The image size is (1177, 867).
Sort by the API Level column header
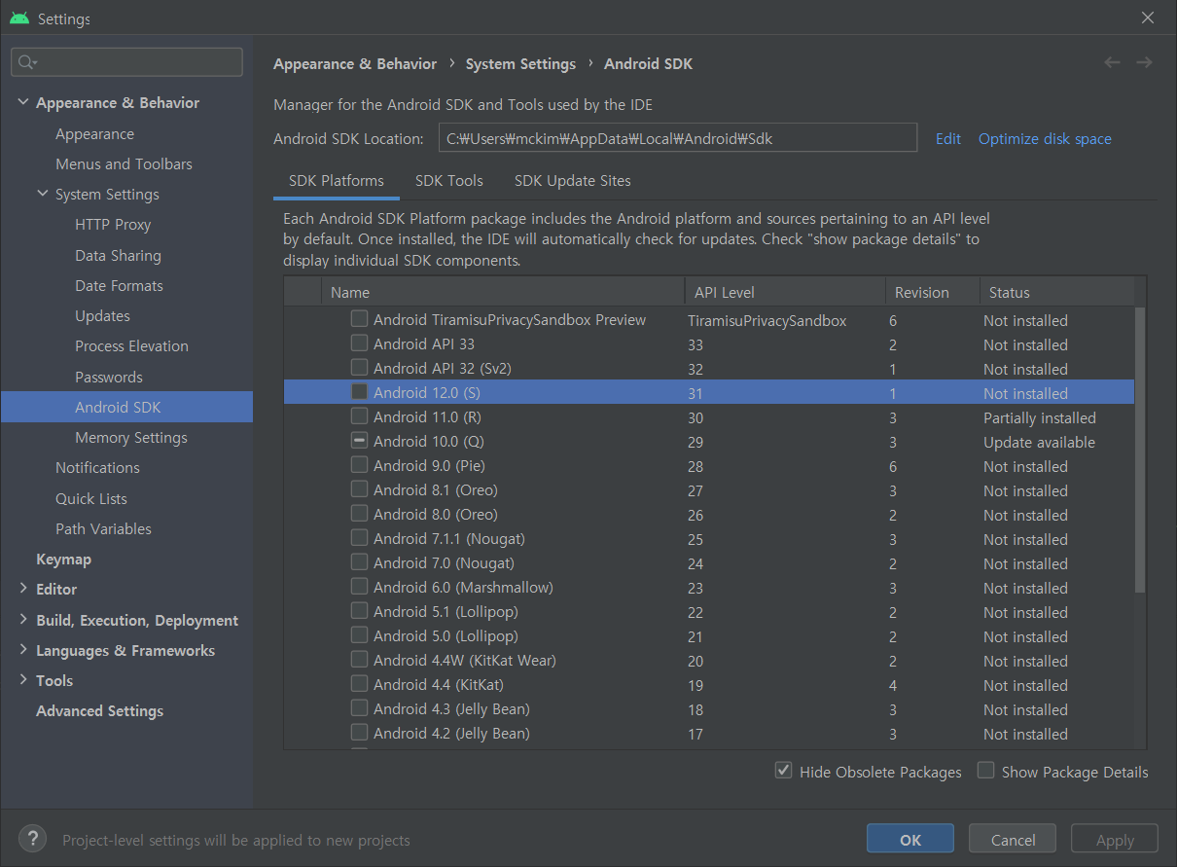click(x=785, y=292)
